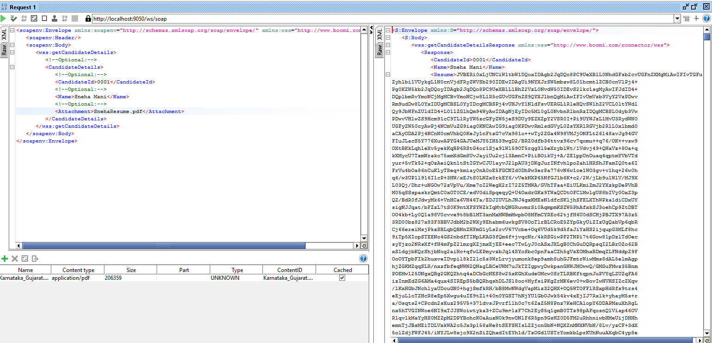Remove selected attachment with the X icon
Viewport: 712px width, 343px height.
coord(14,259)
